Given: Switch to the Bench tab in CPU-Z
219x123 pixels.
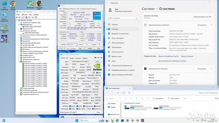Looking at the screenshot, I should [x=89, y=9].
